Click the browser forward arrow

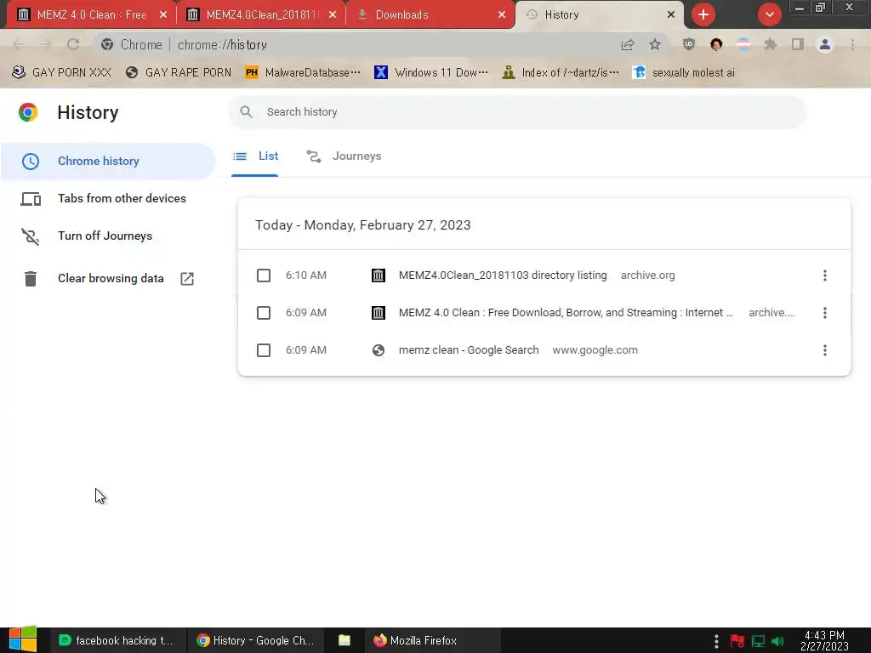(46, 44)
